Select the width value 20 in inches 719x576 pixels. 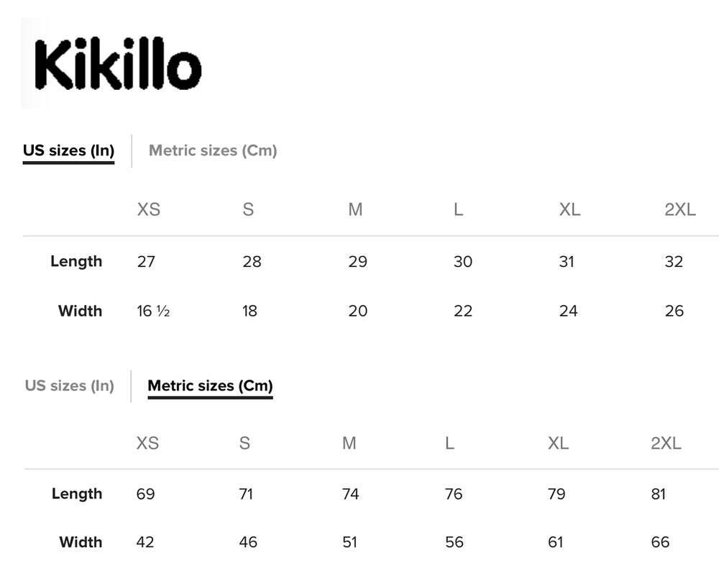click(357, 311)
